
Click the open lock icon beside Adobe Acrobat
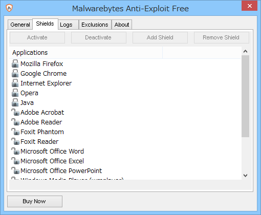[15, 112]
